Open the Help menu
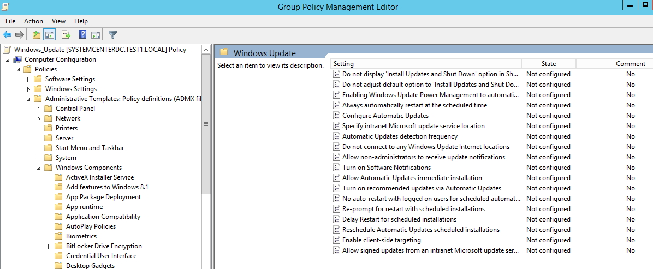 [81, 21]
